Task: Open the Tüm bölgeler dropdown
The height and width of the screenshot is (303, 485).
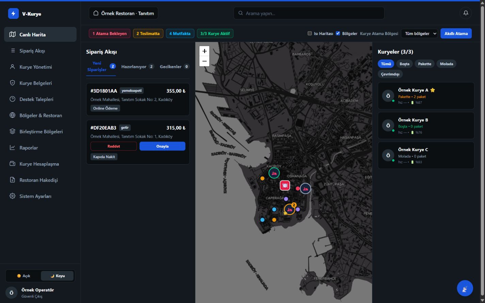Action: (419, 34)
